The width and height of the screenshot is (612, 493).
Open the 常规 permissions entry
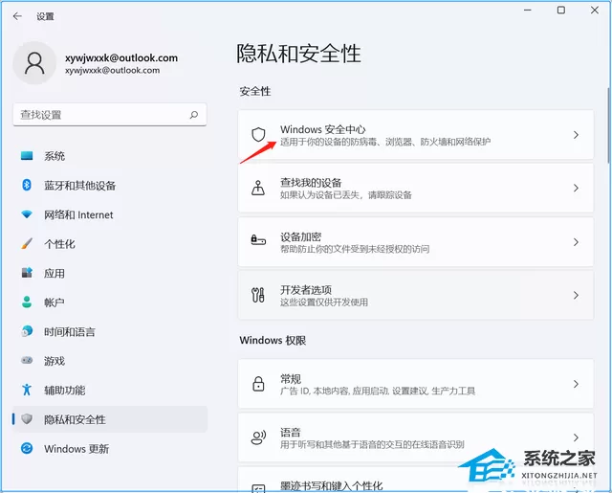(416, 384)
